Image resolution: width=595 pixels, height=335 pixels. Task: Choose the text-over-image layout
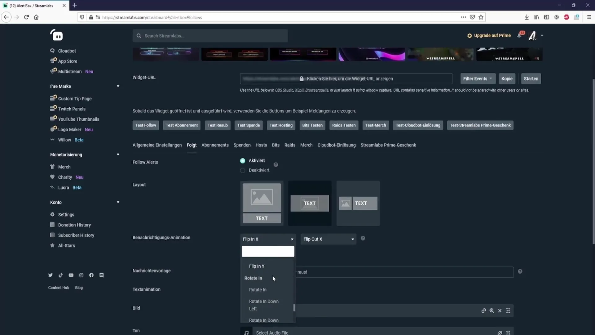(310, 203)
